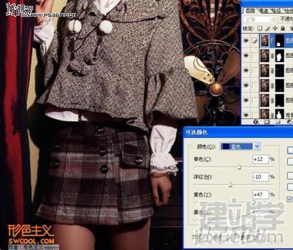Switch to the Paths tab

click(276, 10)
